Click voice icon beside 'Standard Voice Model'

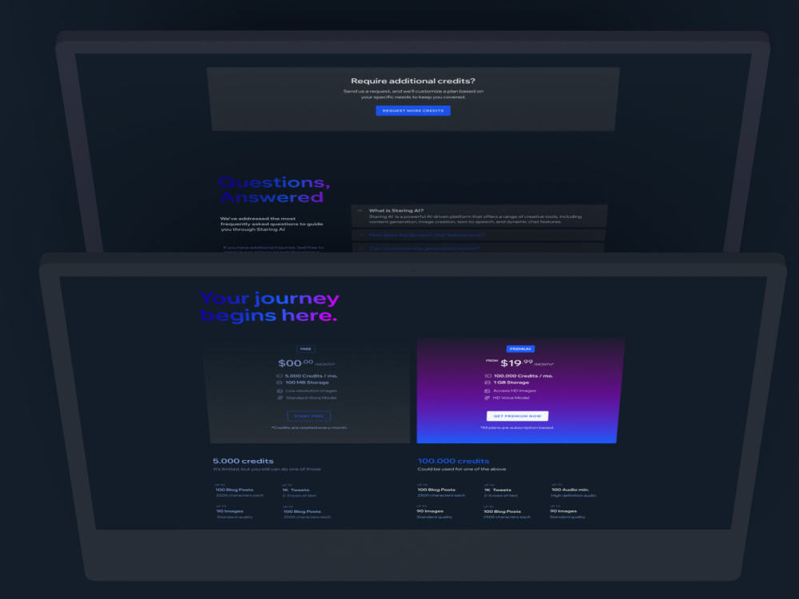(x=280, y=398)
